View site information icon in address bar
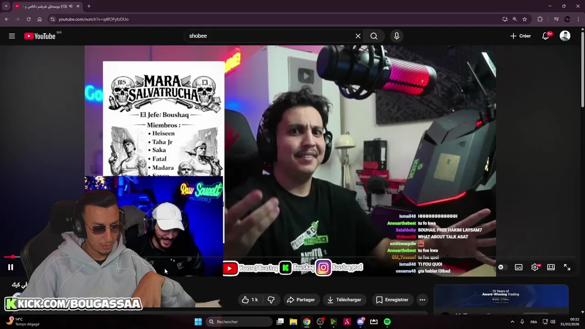 pos(53,19)
